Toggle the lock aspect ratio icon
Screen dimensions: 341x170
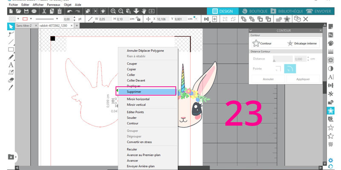click(134, 19)
